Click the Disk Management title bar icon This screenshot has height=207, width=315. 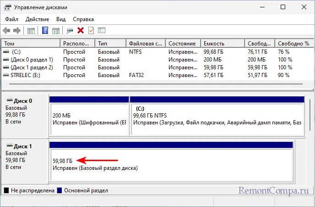point(8,7)
